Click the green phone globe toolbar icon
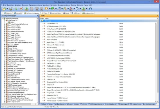Image resolution: width=160 pixels, height=109 pixels. (x=53, y=9)
